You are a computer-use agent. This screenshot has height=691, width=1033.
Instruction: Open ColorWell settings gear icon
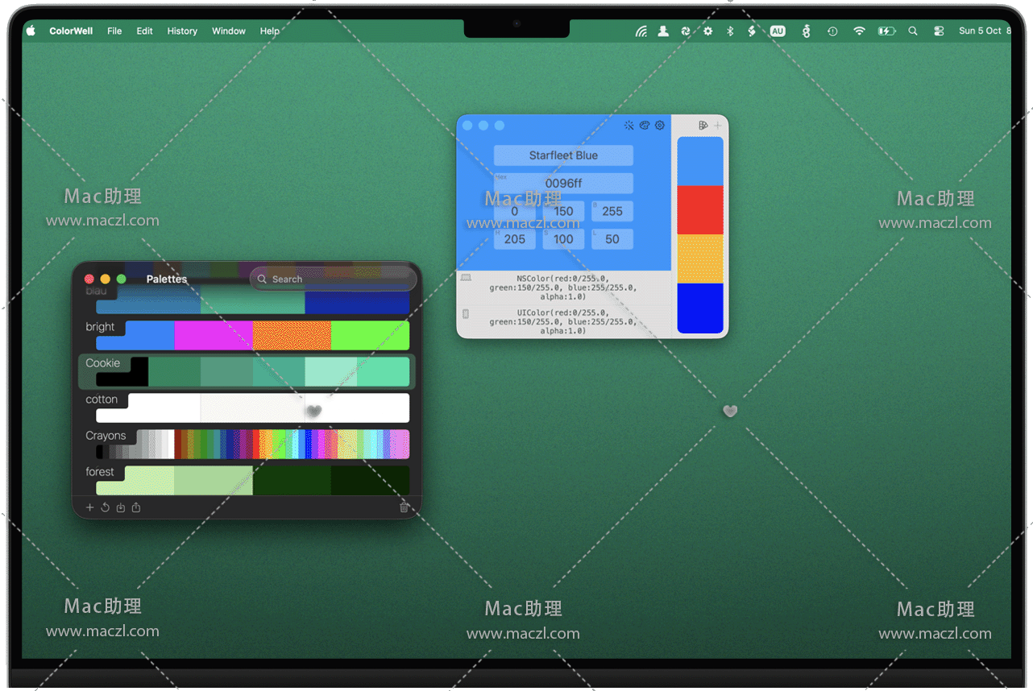coord(660,126)
